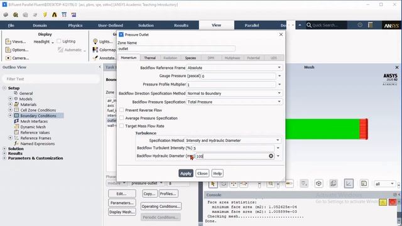Click the Apply button
The width and height of the screenshot is (402, 226).
[x=186, y=173]
